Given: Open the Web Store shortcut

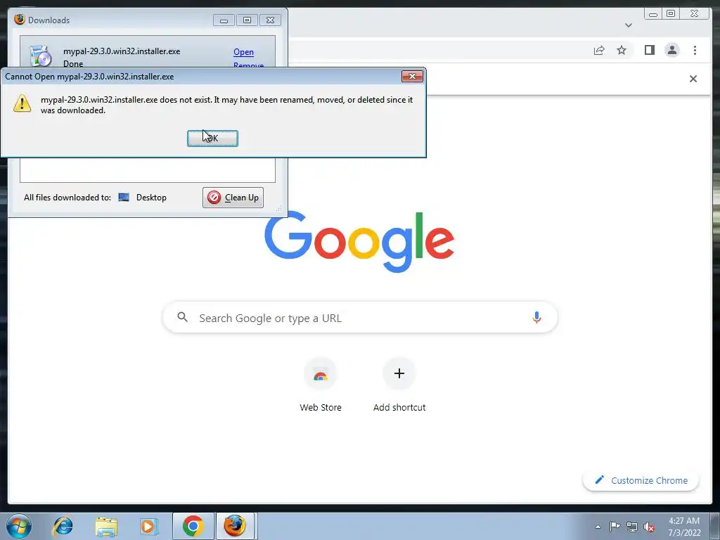Looking at the screenshot, I should [321, 385].
